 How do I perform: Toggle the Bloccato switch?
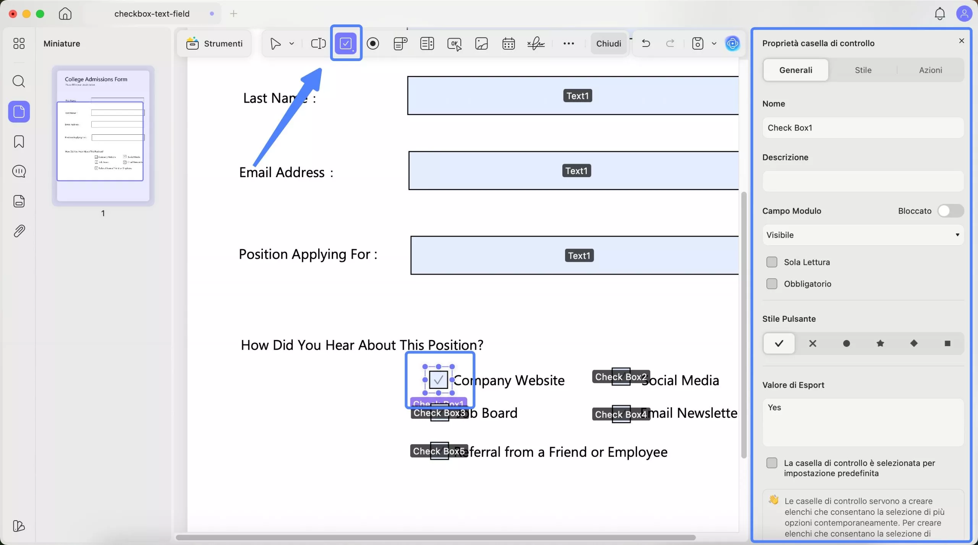(950, 211)
